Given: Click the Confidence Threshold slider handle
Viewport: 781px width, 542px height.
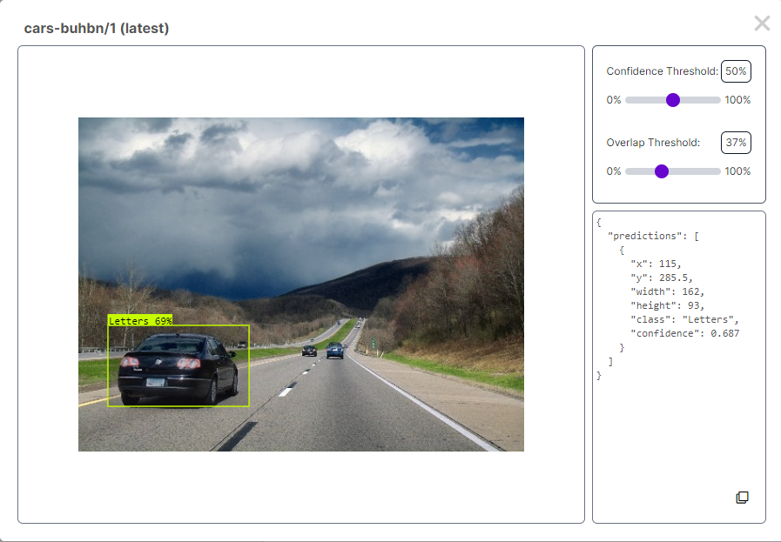Looking at the screenshot, I should [672, 100].
